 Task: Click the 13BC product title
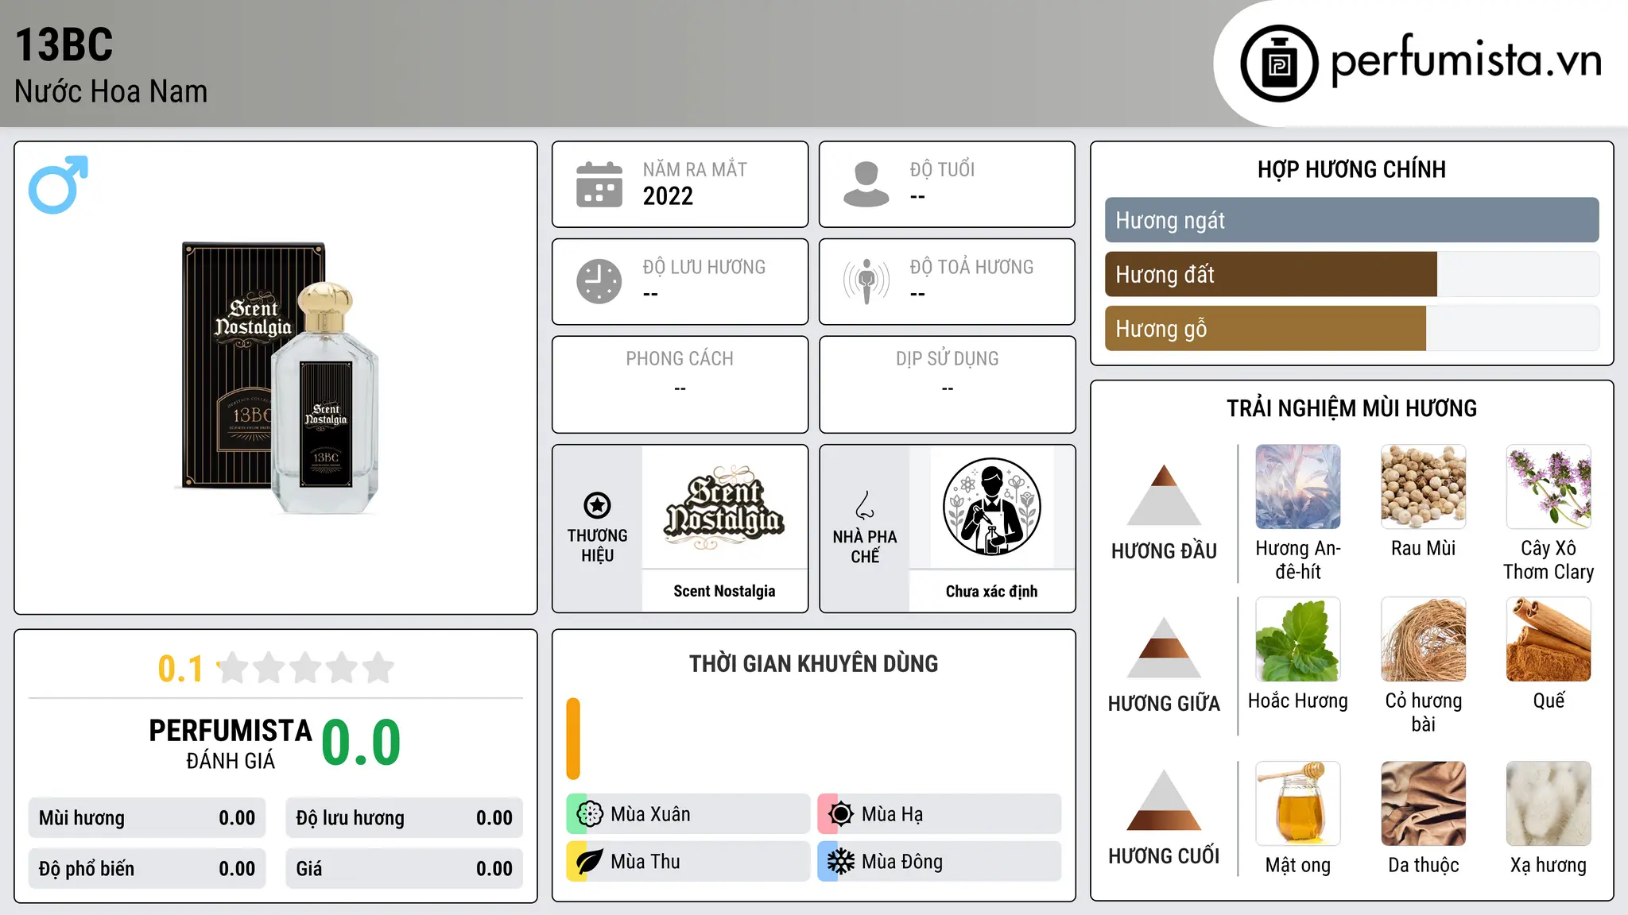coord(64,44)
